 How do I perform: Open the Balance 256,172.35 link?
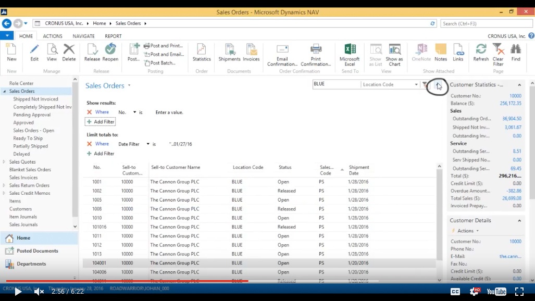(x=511, y=103)
